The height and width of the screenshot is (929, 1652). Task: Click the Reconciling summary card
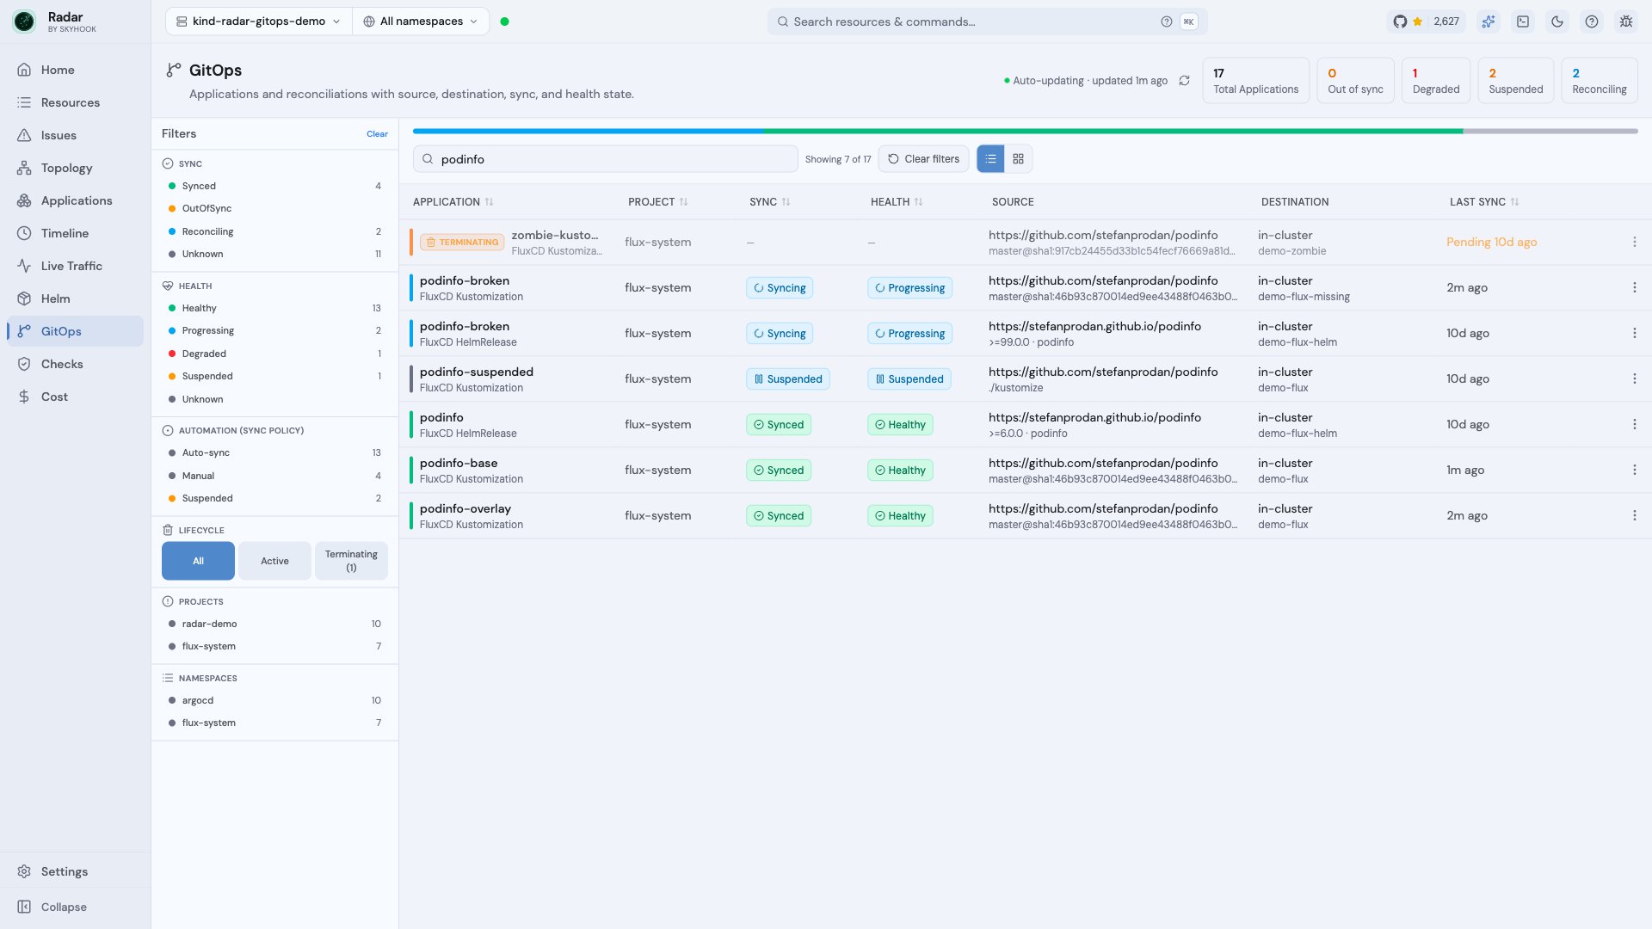click(x=1599, y=81)
